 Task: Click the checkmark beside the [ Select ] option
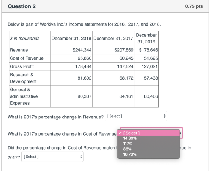[x=120, y=133]
